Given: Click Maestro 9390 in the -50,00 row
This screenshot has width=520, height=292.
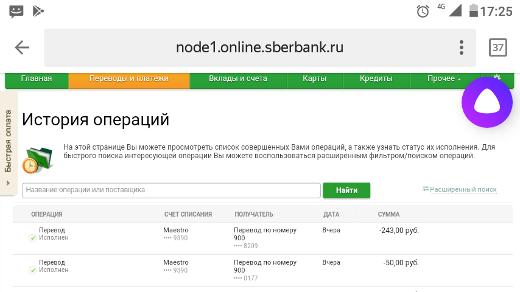Looking at the screenshot, I should (x=176, y=266).
